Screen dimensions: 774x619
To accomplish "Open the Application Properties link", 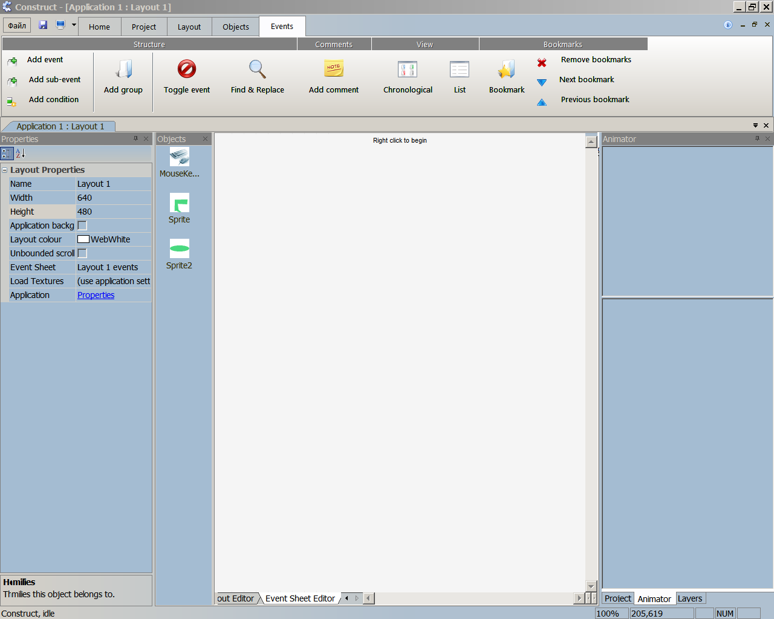I will point(96,295).
